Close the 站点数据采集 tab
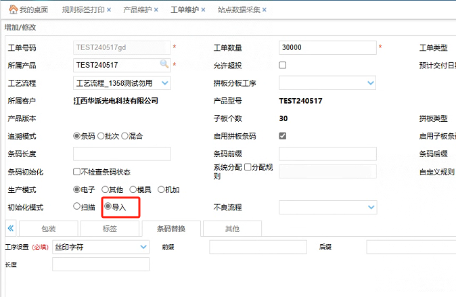Viewport: 456px width, 297px height. pos(265,10)
